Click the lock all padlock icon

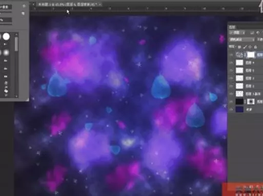click(255, 47)
